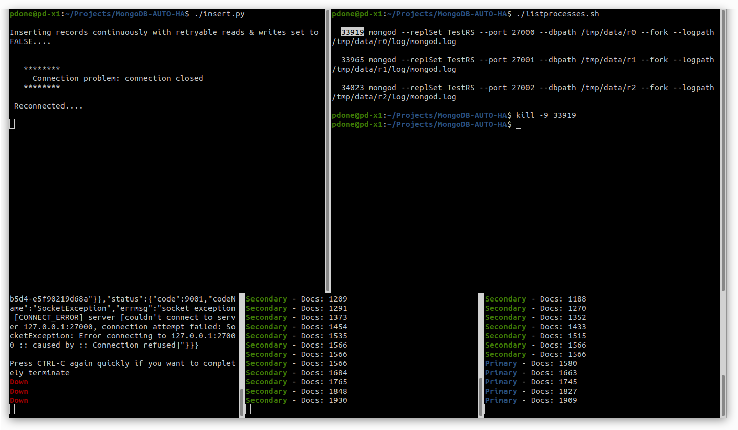This screenshot has height=430, width=738.
Task: Click the cursor at the empty prompt after kill command
Action: click(x=519, y=124)
